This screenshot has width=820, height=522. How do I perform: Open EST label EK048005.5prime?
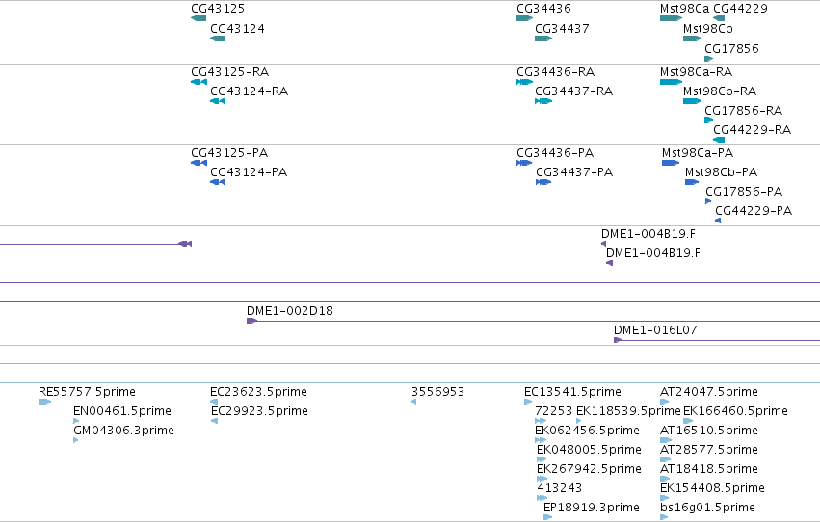590,450
